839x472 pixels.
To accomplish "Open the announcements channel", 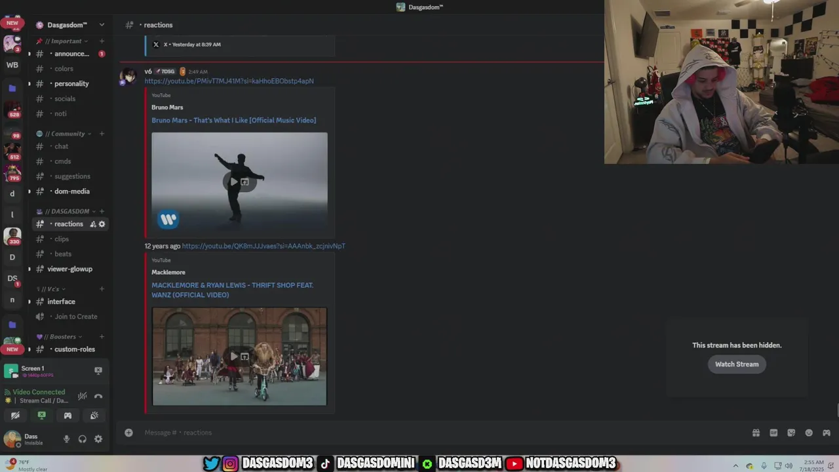I will (69, 54).
